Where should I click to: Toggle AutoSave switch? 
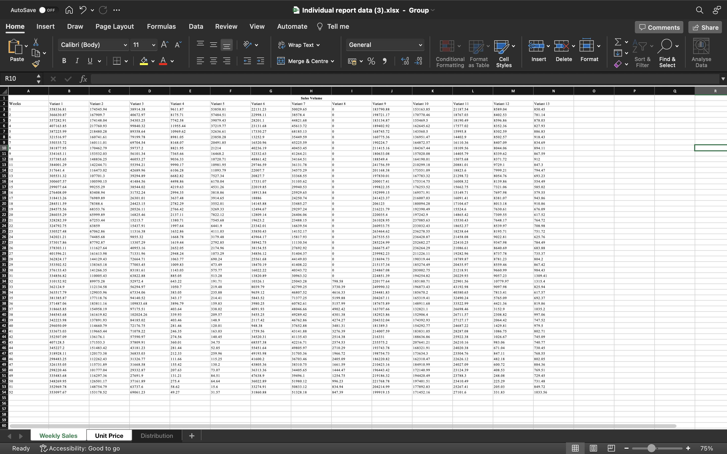click(47, 10)
